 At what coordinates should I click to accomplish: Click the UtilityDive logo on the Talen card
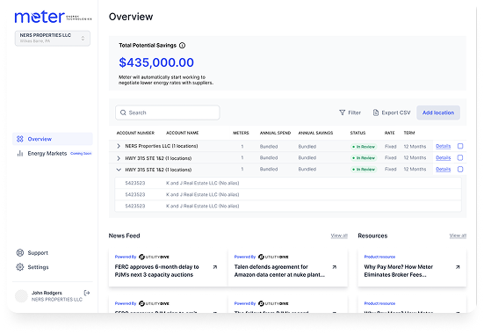[x=273, y=257]
